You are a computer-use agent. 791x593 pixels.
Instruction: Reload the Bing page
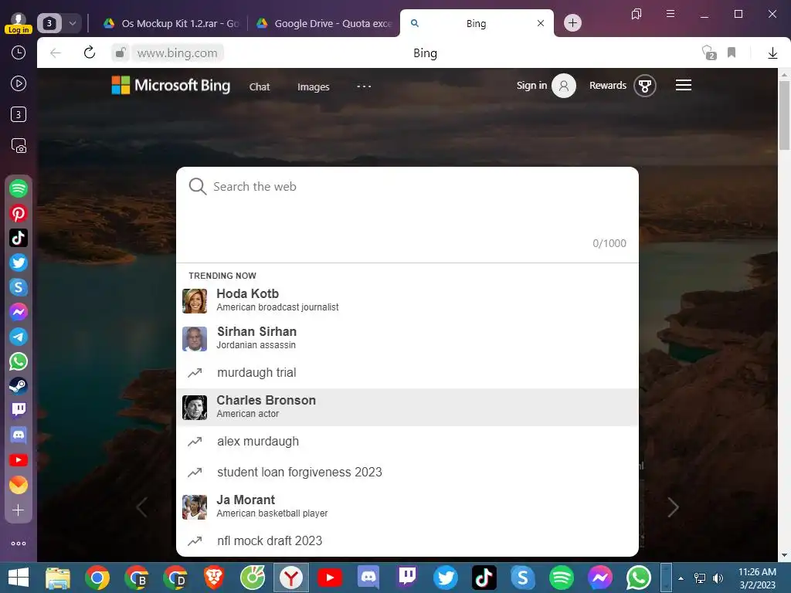click(x=90, y=53)
